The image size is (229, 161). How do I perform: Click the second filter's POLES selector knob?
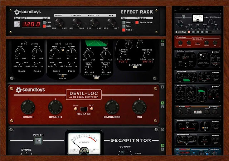pyautogui.click(x=72, y=64)
